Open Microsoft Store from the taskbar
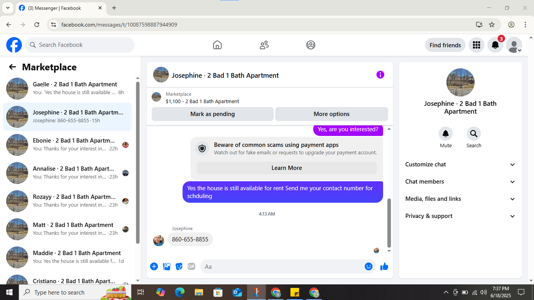The width and height of the screenshot is (534, 300). pyautogui.click(x=218, y=292)
